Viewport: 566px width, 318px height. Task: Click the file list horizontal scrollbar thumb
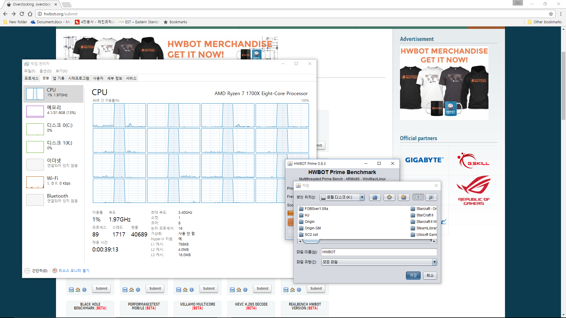click(x=311, y=241)
